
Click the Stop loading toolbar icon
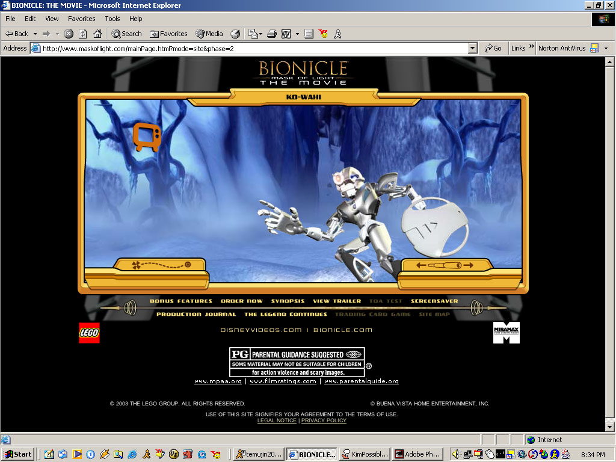coord(69,34)
